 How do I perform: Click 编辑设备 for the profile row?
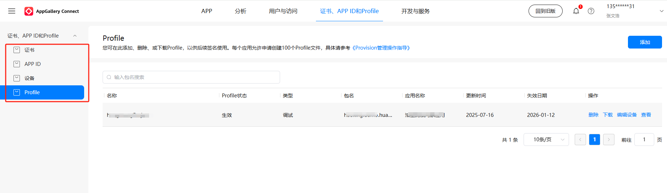point(627,115)
